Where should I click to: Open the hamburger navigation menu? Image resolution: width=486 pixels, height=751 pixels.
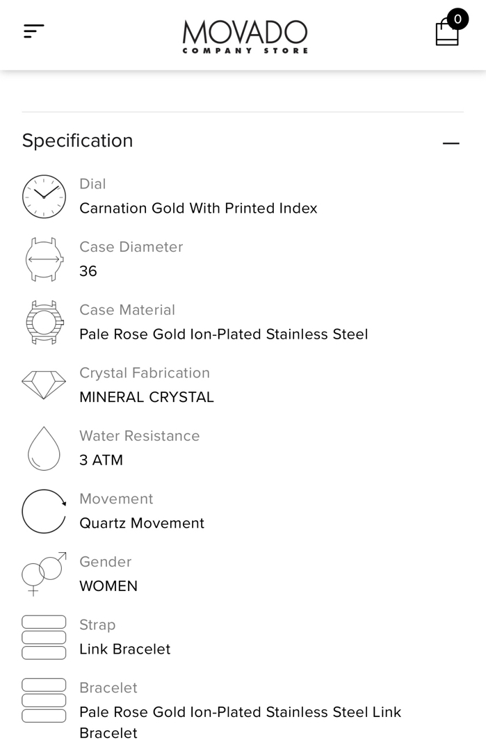coord(33,31)
